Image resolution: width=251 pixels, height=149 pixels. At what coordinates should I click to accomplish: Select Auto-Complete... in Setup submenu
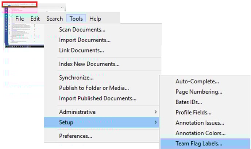(x=197, y=81)
